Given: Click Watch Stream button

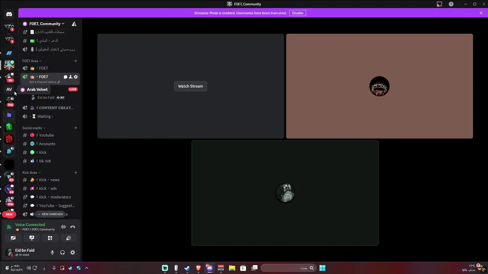Looking at the screenshot, I should click(191, 86).
